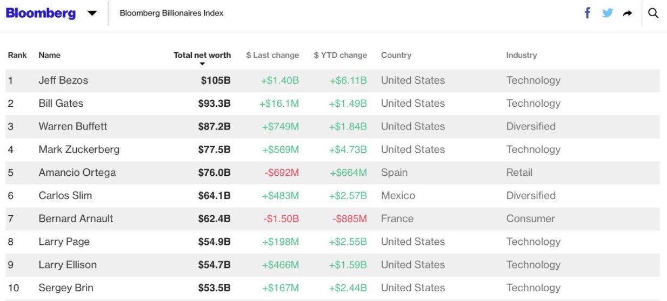Sort by Country column header
Image resolution: width=667 pixels, height=301 pixels.
click(396, 55)
